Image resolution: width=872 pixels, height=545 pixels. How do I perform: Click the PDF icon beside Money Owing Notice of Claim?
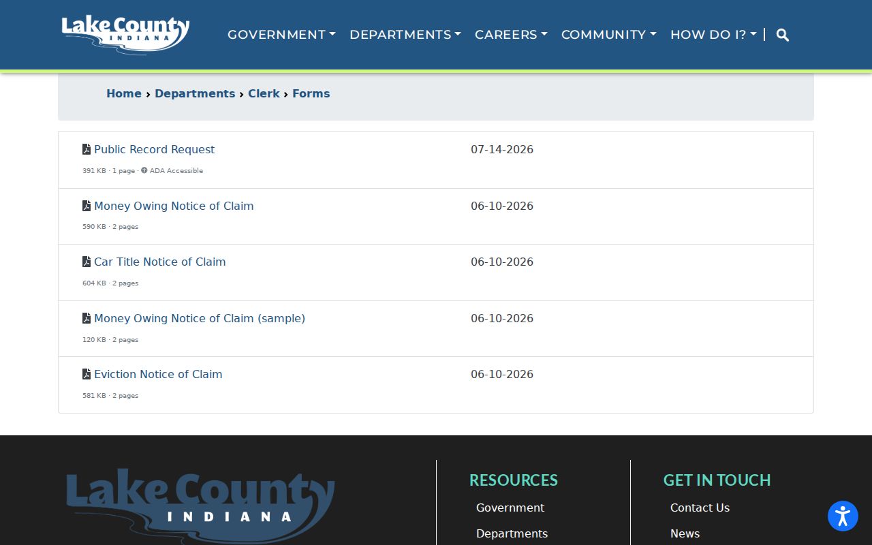pyautogui.click(x=87, y=206)
